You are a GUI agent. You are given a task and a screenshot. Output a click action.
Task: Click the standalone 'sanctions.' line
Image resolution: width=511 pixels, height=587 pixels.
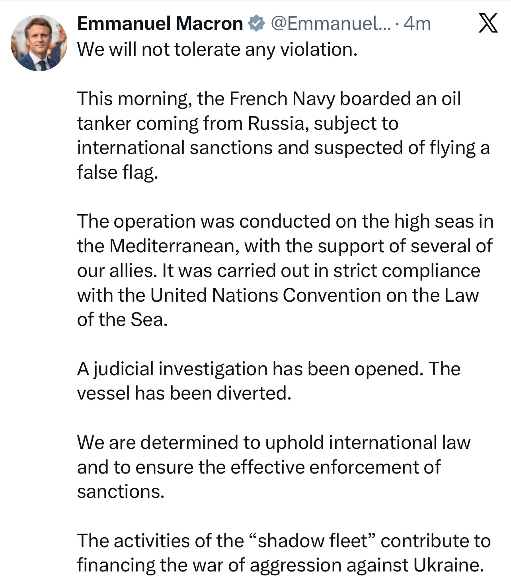pyautogui.click(x=121, y=491)
